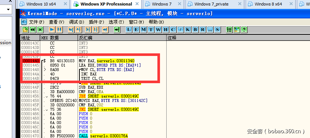Close the Windows XP Professional tab
Screen dimensions: 310x138
(x=137, y=4)
